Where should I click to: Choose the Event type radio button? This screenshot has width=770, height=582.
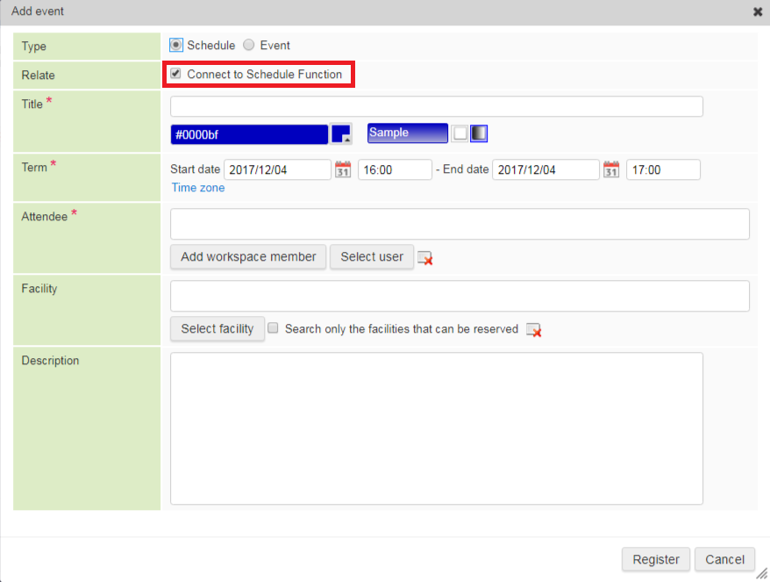coord(249,45)
